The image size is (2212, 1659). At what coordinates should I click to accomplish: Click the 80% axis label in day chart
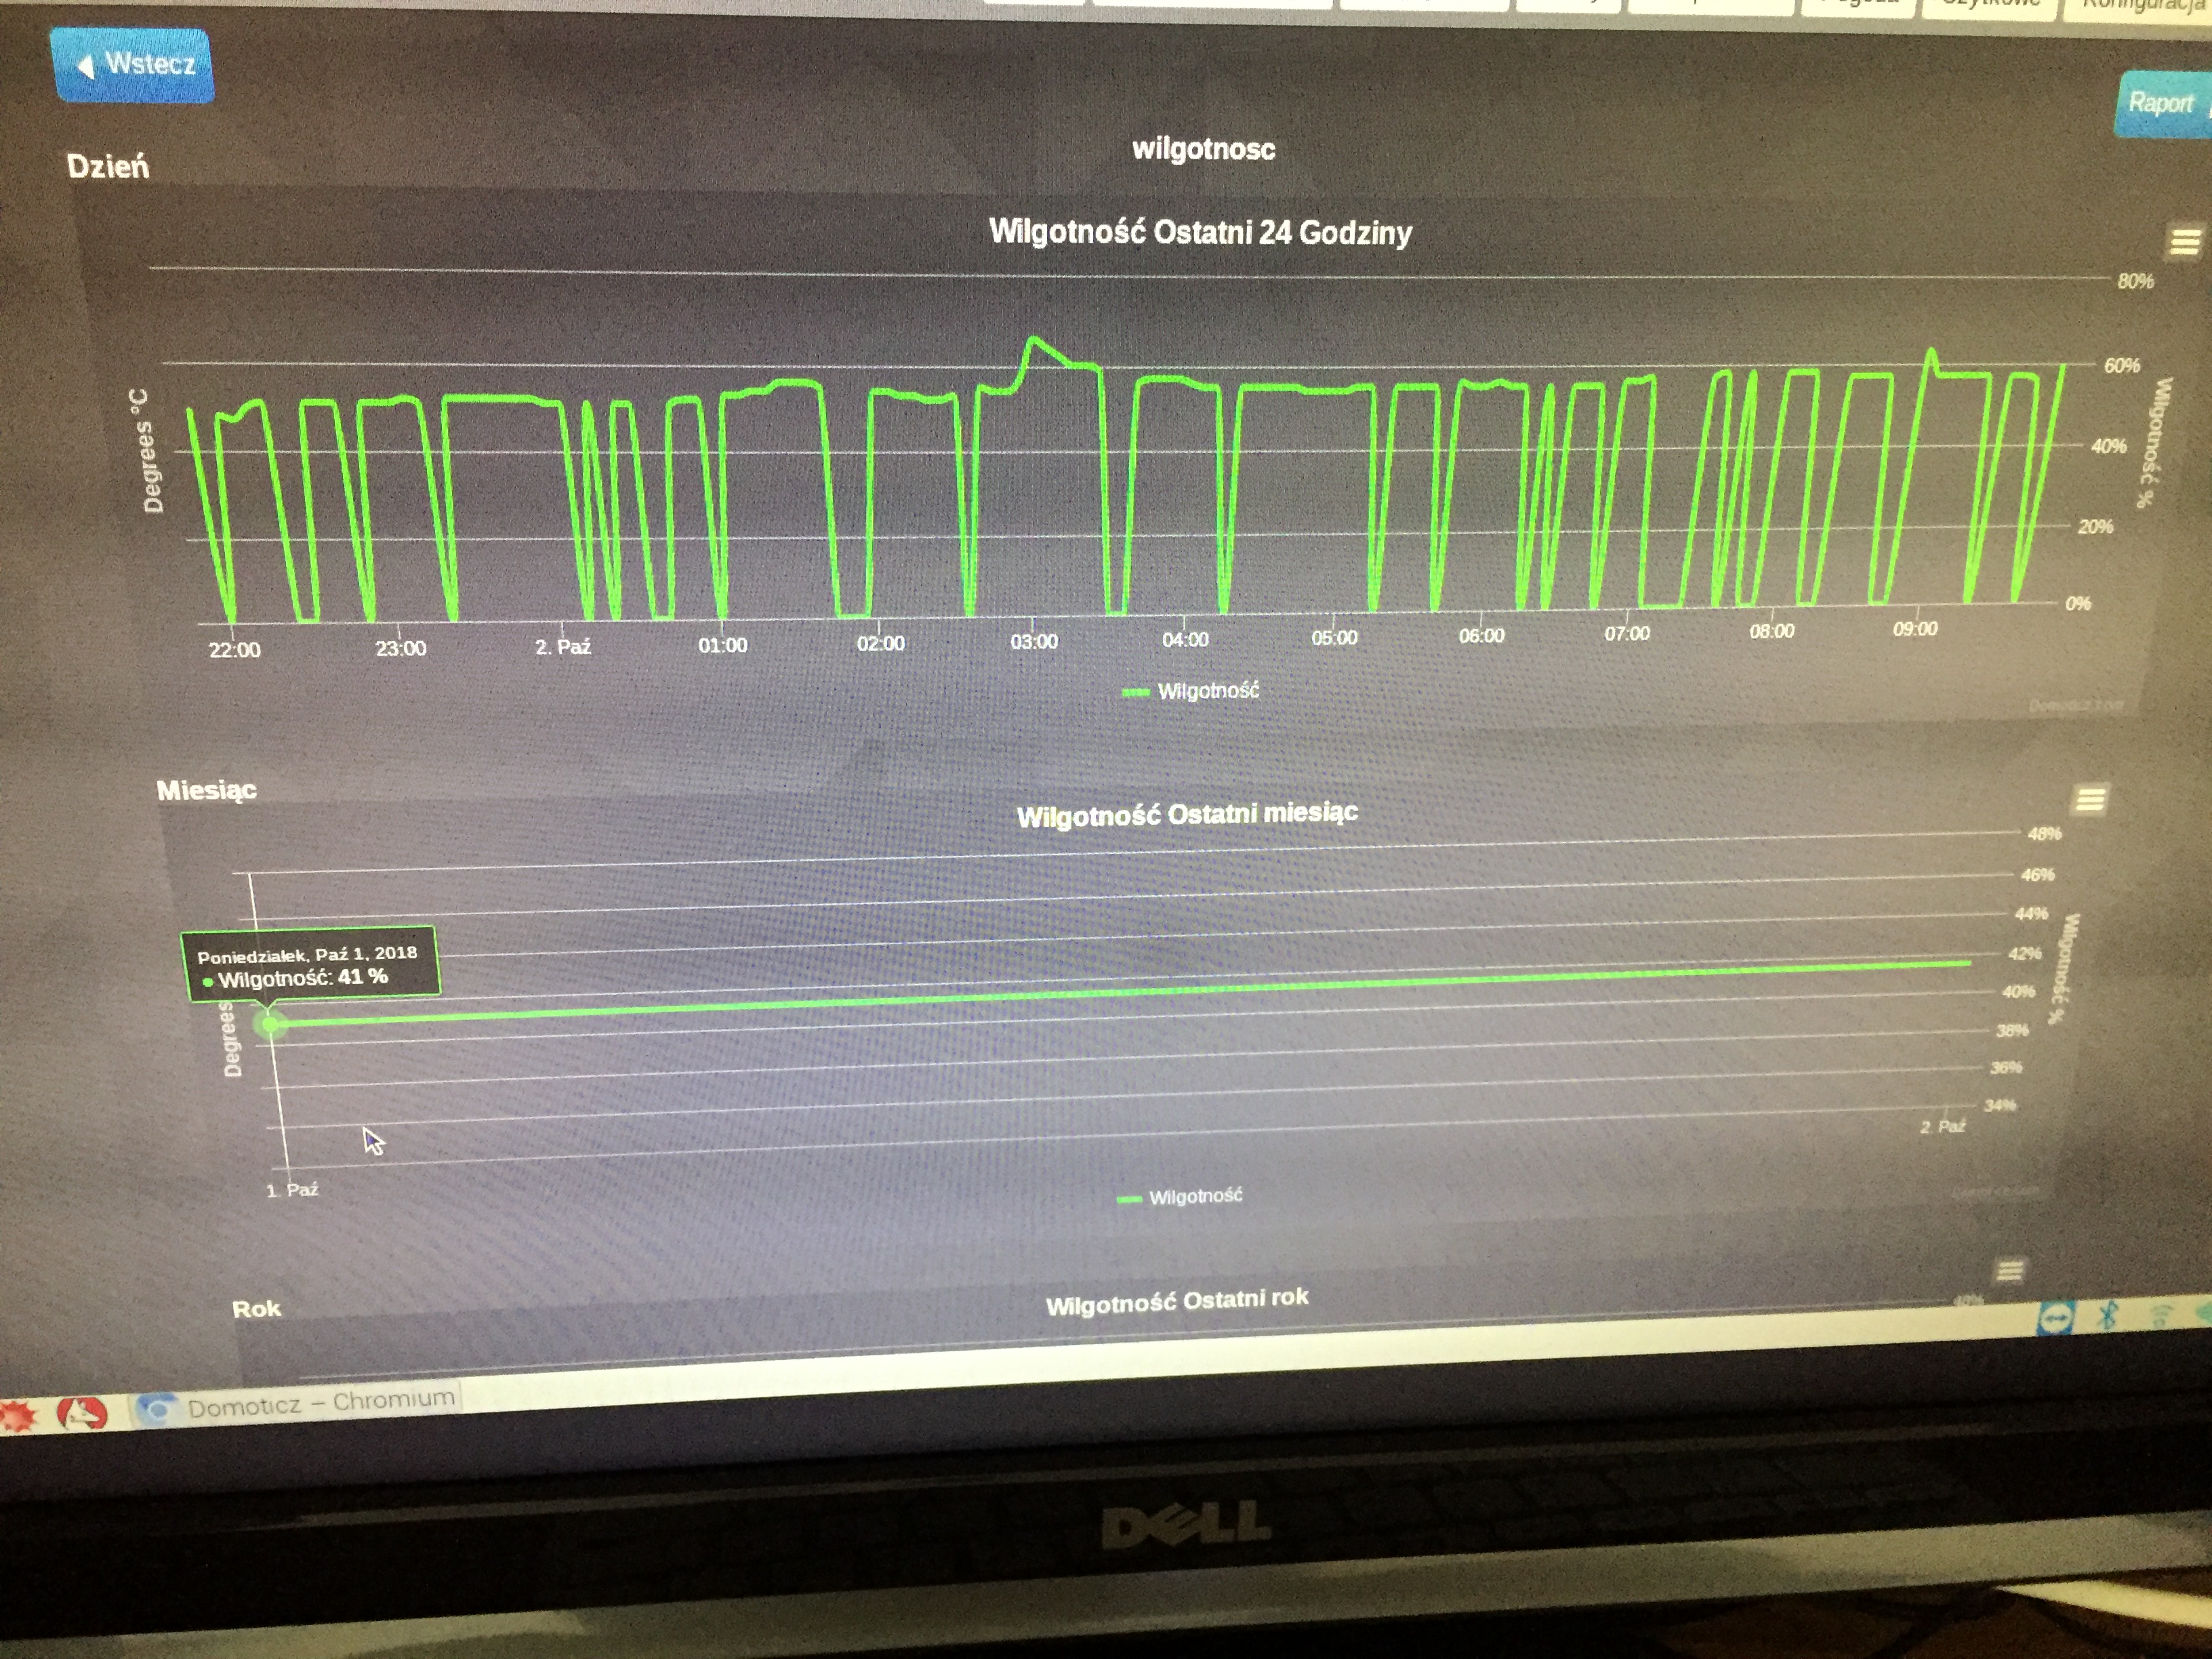[2135, 282]
